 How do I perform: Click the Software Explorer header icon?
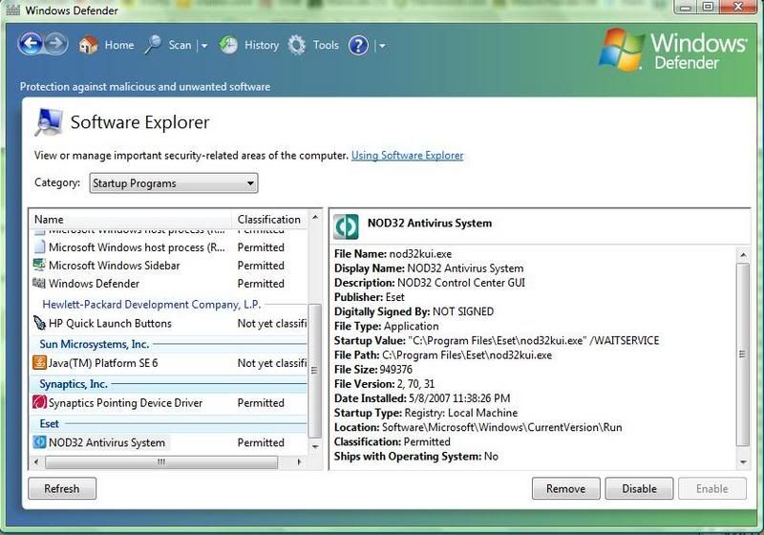49,122
